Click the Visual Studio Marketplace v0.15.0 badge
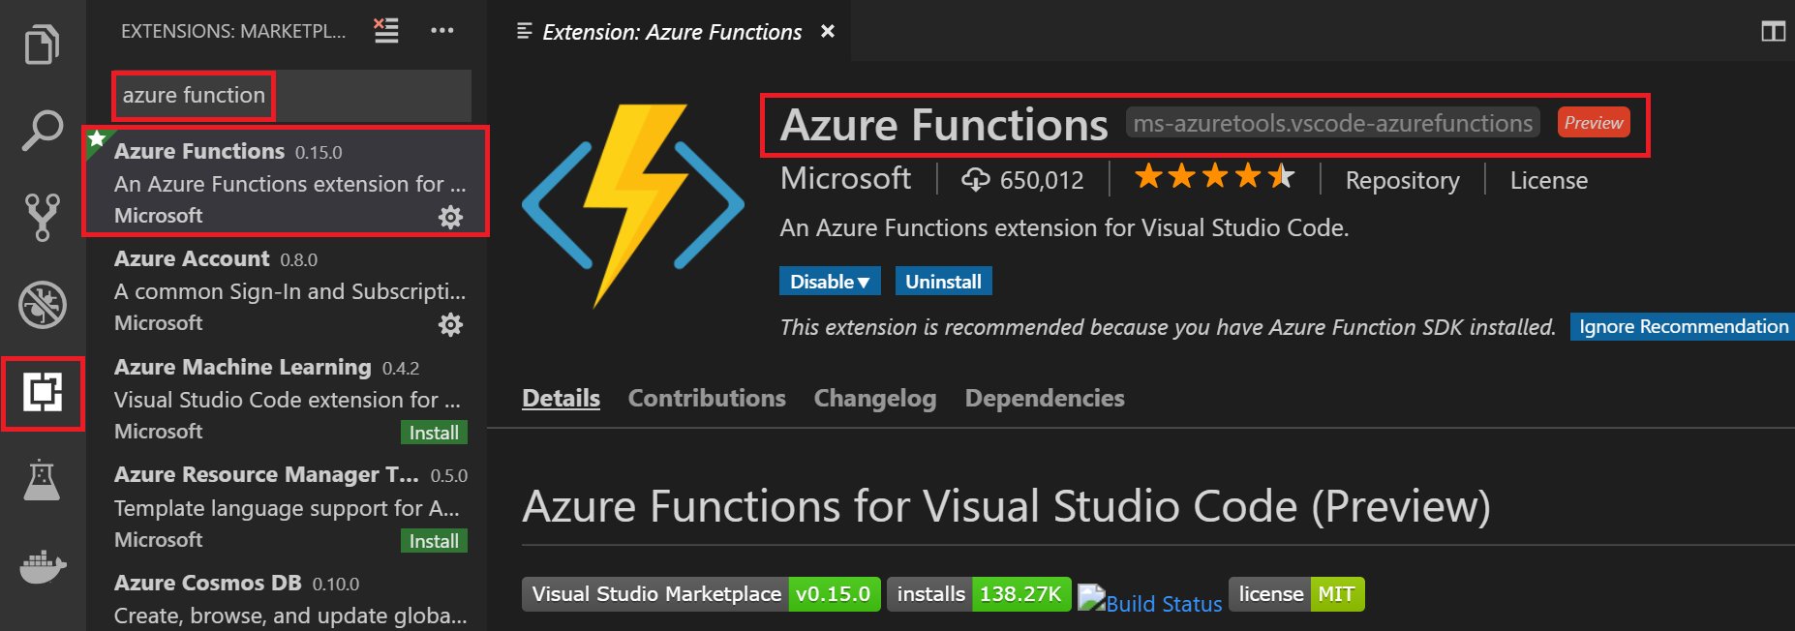Viewport: 1795px width, 631px height. coord(701,594)
